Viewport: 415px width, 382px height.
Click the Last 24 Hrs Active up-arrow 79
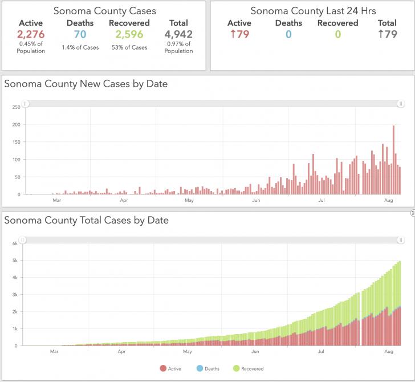click(x=239, y=34)
